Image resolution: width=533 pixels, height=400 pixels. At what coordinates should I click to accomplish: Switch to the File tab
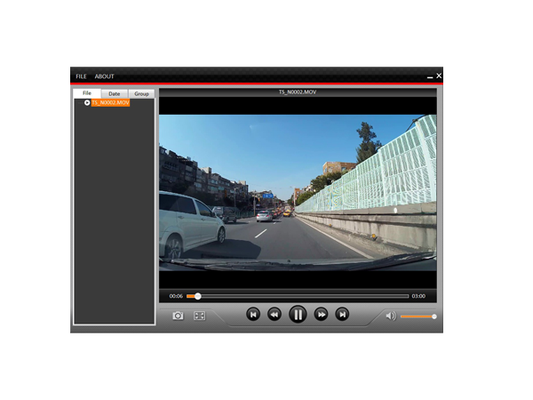(87, 93)
